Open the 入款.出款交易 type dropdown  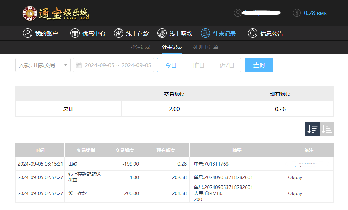43,65
